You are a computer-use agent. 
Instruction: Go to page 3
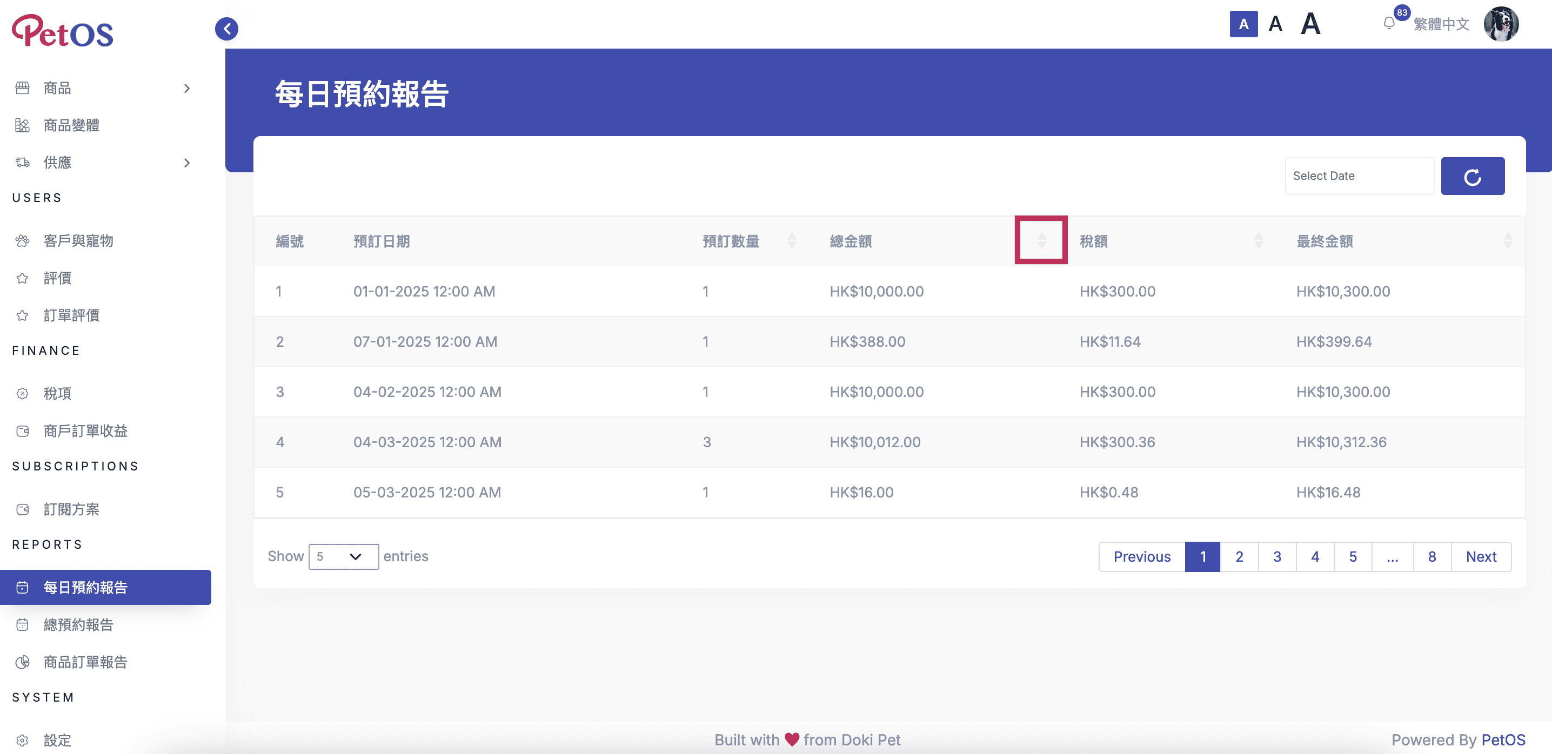click(1276, 556)
